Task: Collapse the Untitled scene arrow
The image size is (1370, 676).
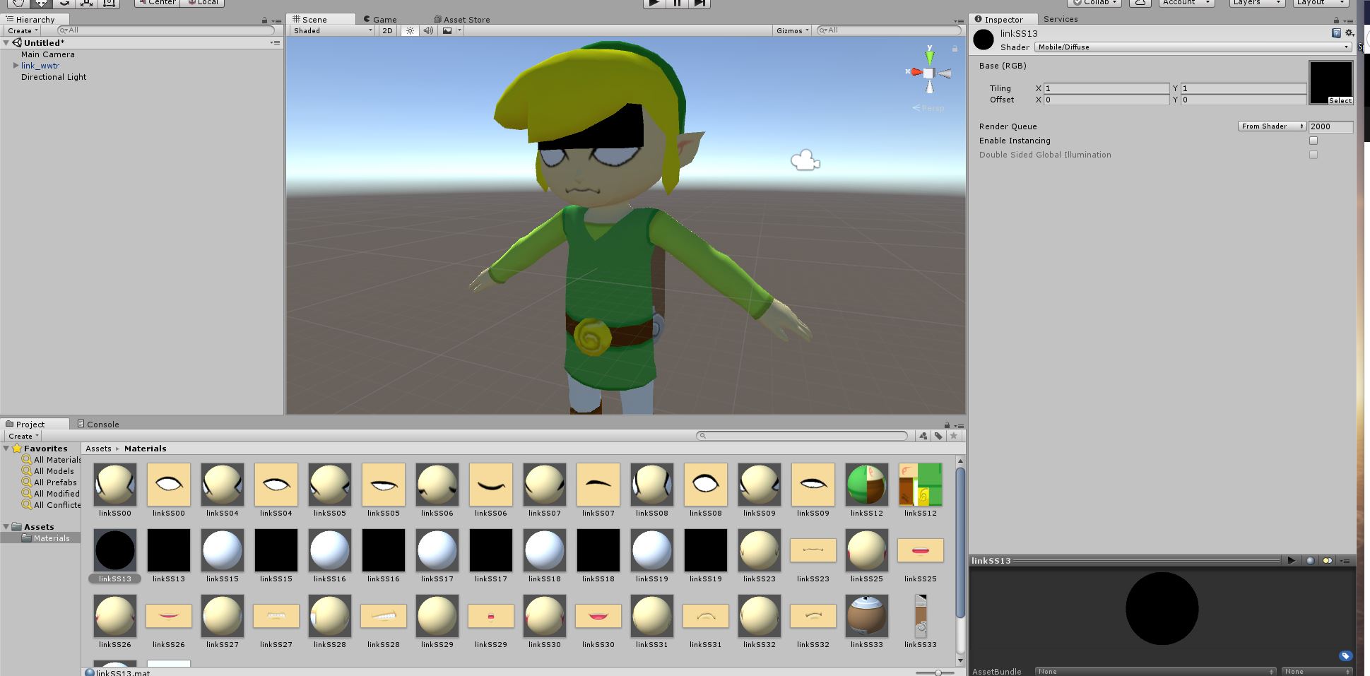Action: pos(6,43)
